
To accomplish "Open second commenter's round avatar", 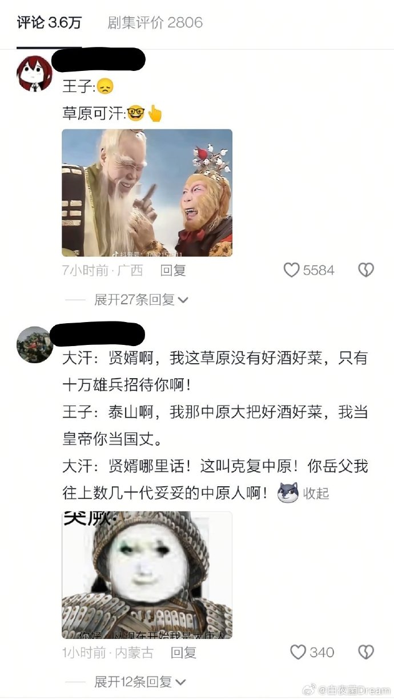I will tap(35, 344).
